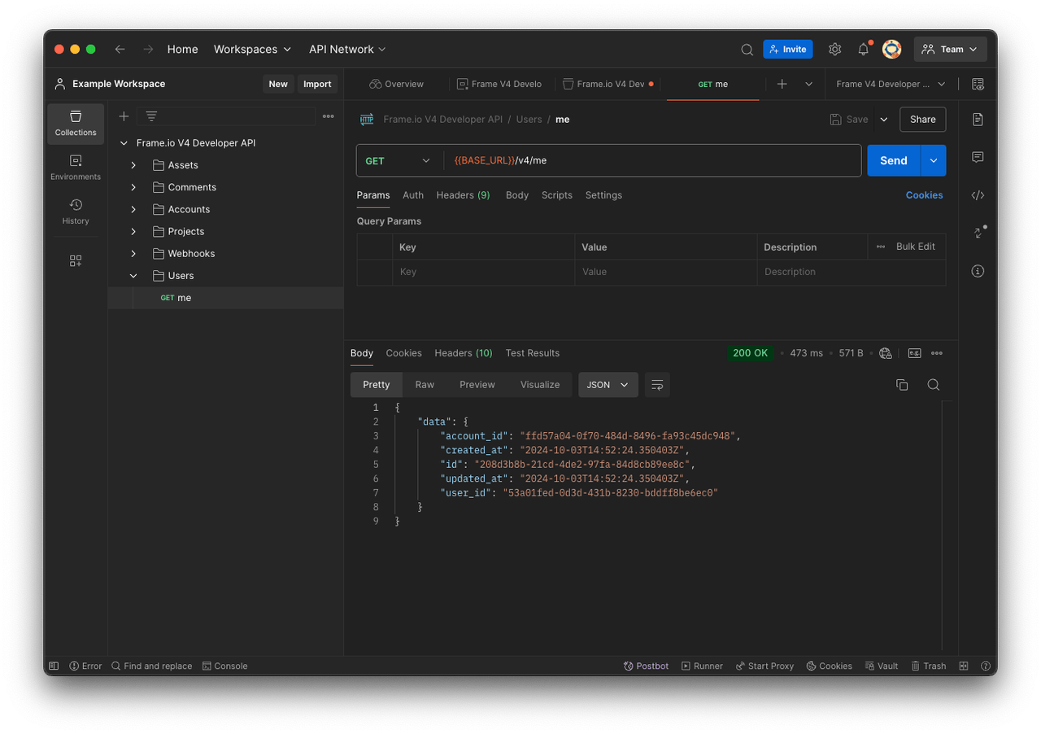Viewport: 1041px width, 734px height.
Task: Open the comments icon in right sidebar
Action: point(978,157)
